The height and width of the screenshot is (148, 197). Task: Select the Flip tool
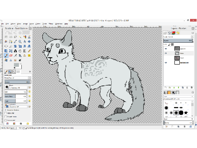(x=6, y=51)
